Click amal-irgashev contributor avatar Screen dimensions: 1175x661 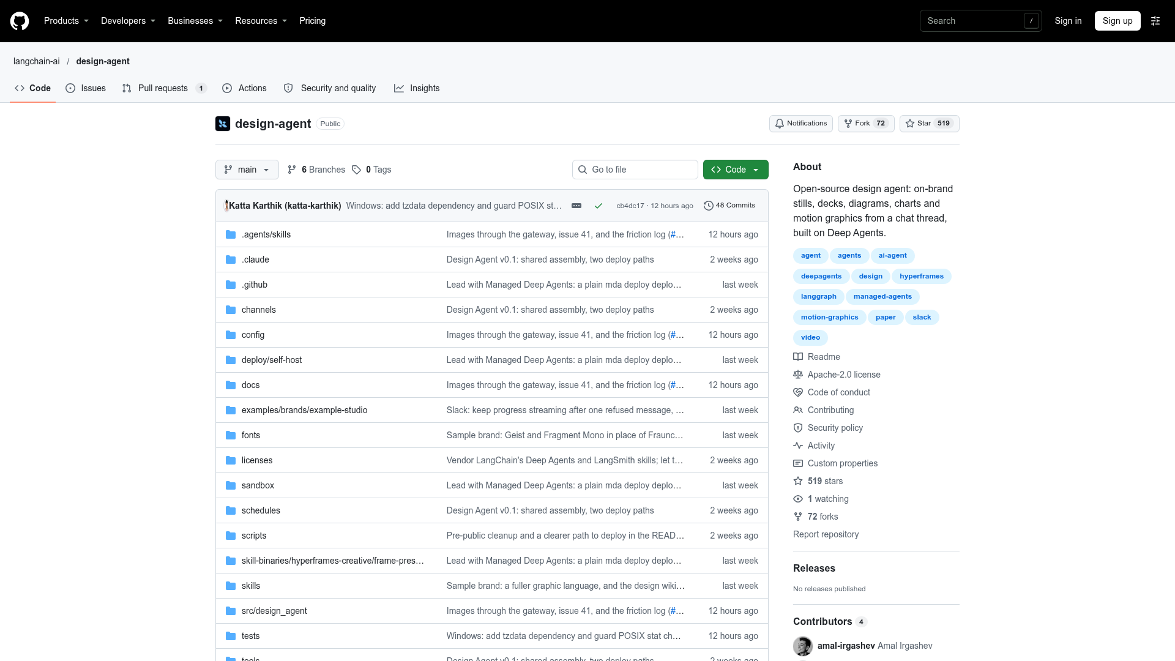tap(803, 646)
